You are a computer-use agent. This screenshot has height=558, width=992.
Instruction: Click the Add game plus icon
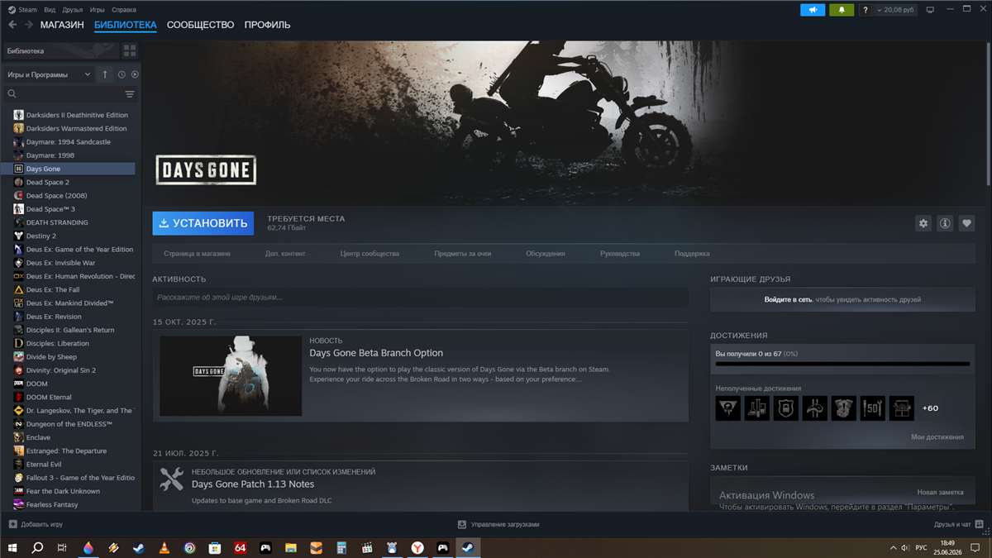tap(12, 524)
